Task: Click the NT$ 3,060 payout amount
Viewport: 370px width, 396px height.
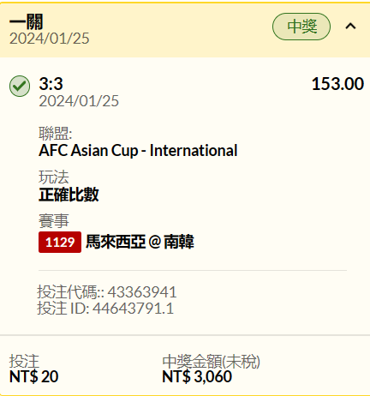Action: coord(197,376)
